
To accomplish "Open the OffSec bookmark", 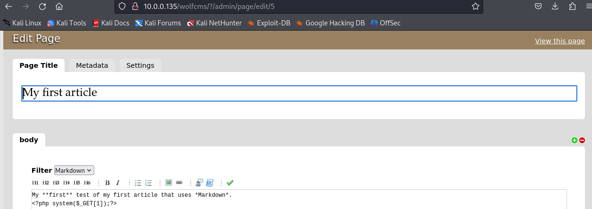I will [x=386, y=23].
